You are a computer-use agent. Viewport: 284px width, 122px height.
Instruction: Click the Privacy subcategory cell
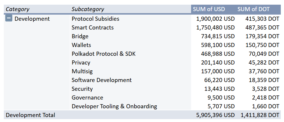click(81, 62)
